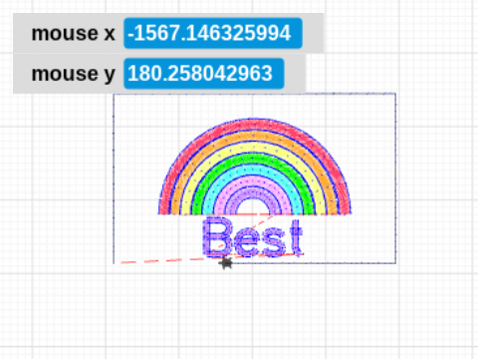Click the 'Best' embroidered text
This screenshot has width=478, height=359.
point(253,236)
